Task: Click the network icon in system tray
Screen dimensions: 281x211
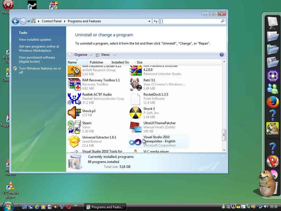Action: (x=261, y=207)
